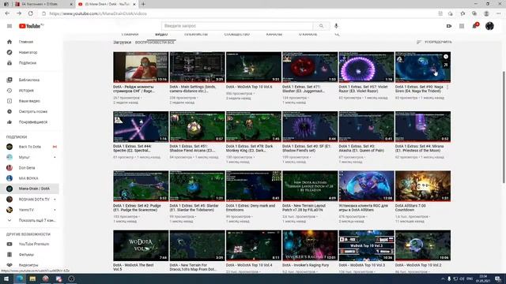Open the account avatar menu

tap(489, 26)
